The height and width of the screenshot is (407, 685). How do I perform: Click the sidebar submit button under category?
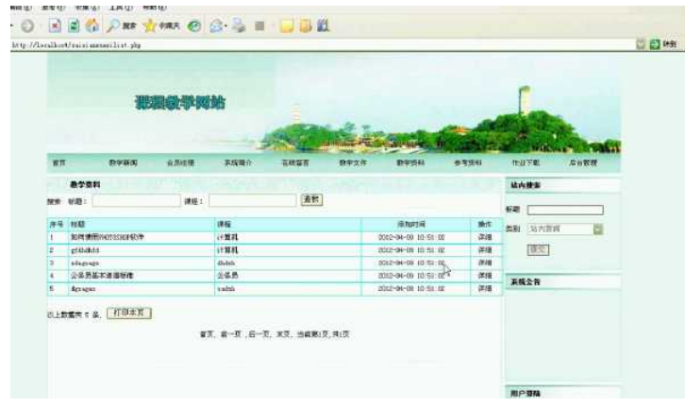pyautogui.click(x=538, y=249)
